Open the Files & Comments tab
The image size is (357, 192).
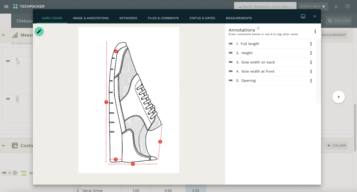pyautogui.click(x=163, y=18)
